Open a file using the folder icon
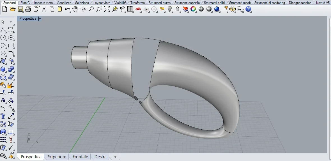Image resolution: width=331 pixels, height=161 pixels. pos(12,9)
